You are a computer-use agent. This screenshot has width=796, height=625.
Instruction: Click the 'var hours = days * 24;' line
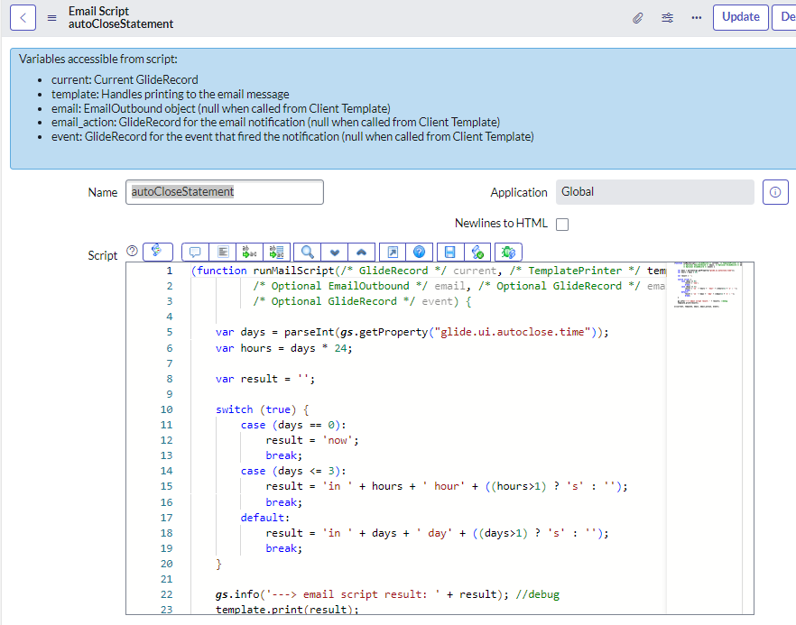[283, 348]
